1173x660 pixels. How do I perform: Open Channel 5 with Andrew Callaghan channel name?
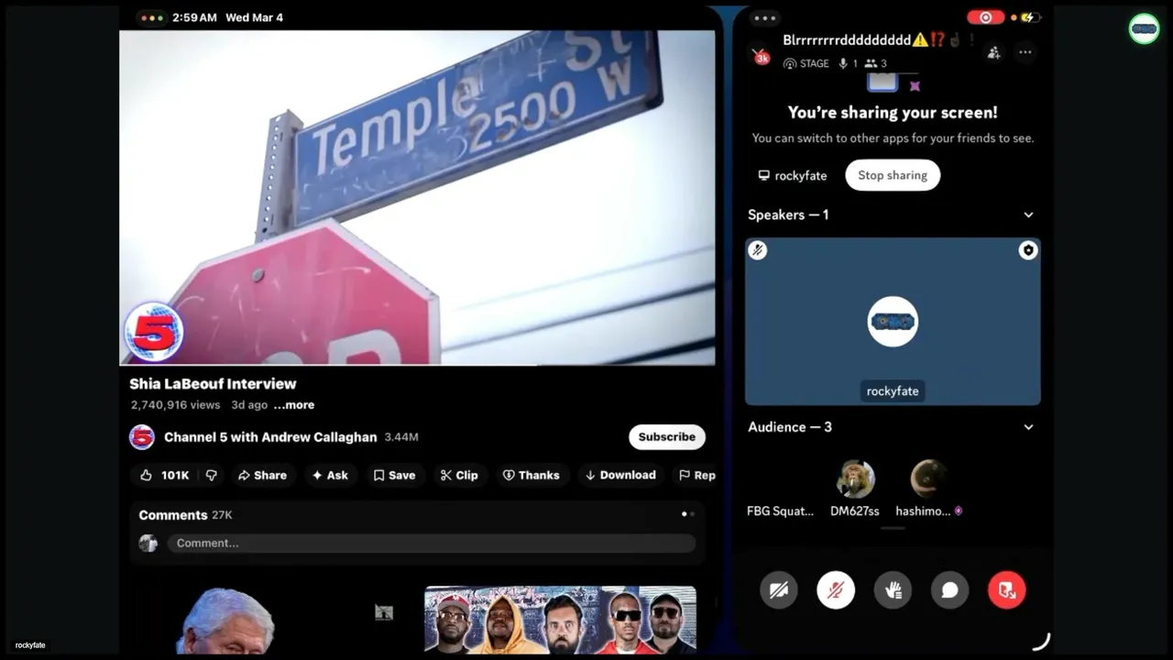(x=270, y=437)
